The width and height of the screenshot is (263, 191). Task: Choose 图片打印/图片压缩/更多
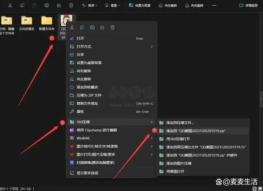(x=111, y=154)
